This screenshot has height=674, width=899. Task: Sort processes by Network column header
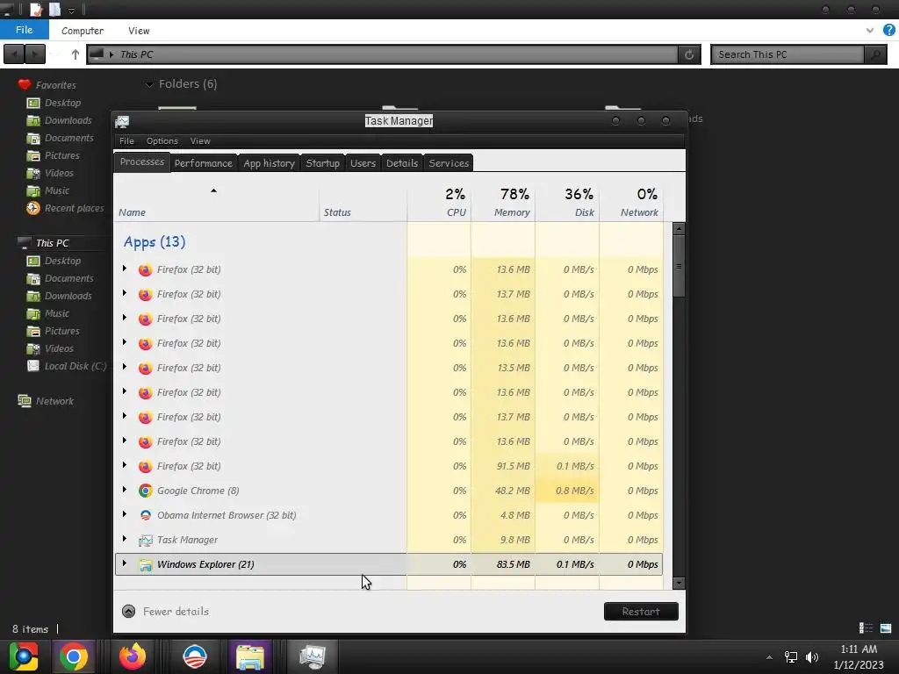coord(631,203)
